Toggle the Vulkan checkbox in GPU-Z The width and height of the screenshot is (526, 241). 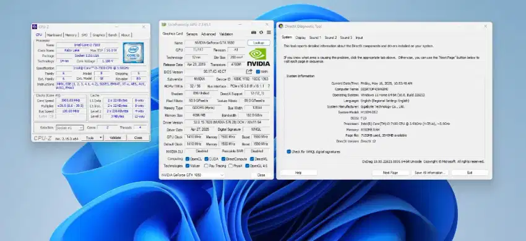[188, 166]
